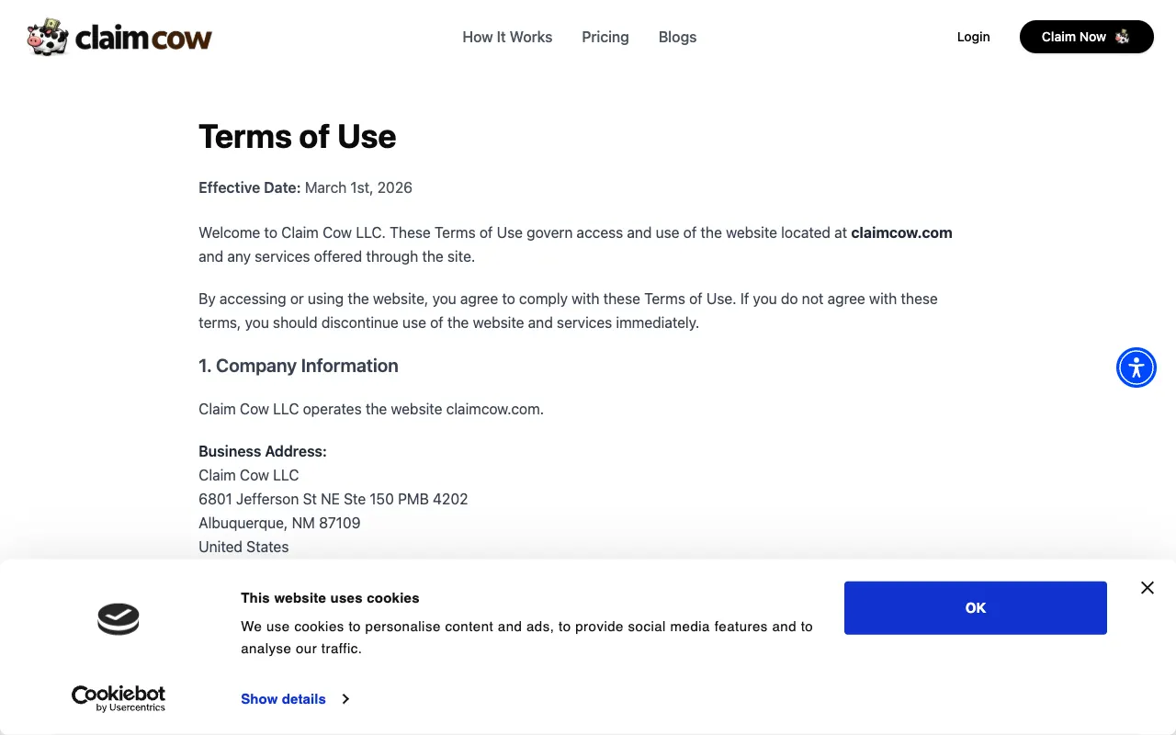This screenshot has width=1176, height=735.
Task: Click the Terms of Use heading
Action: coord(298,136)
